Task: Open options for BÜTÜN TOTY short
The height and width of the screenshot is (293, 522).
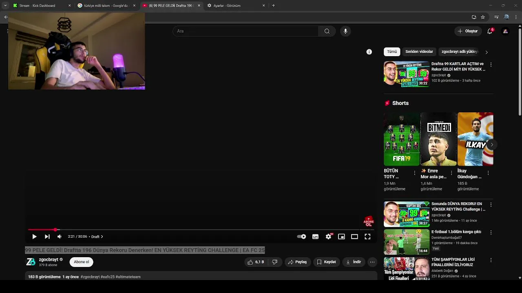Action: point(415,173)
